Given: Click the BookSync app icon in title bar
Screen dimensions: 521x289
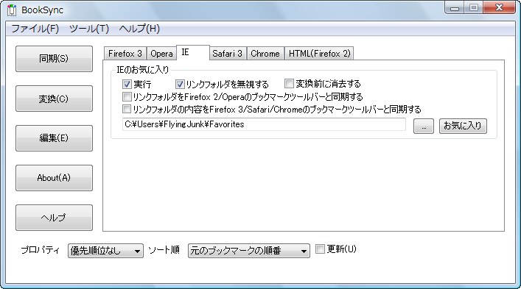Looking at the screenshot, I should pos(12,10).
